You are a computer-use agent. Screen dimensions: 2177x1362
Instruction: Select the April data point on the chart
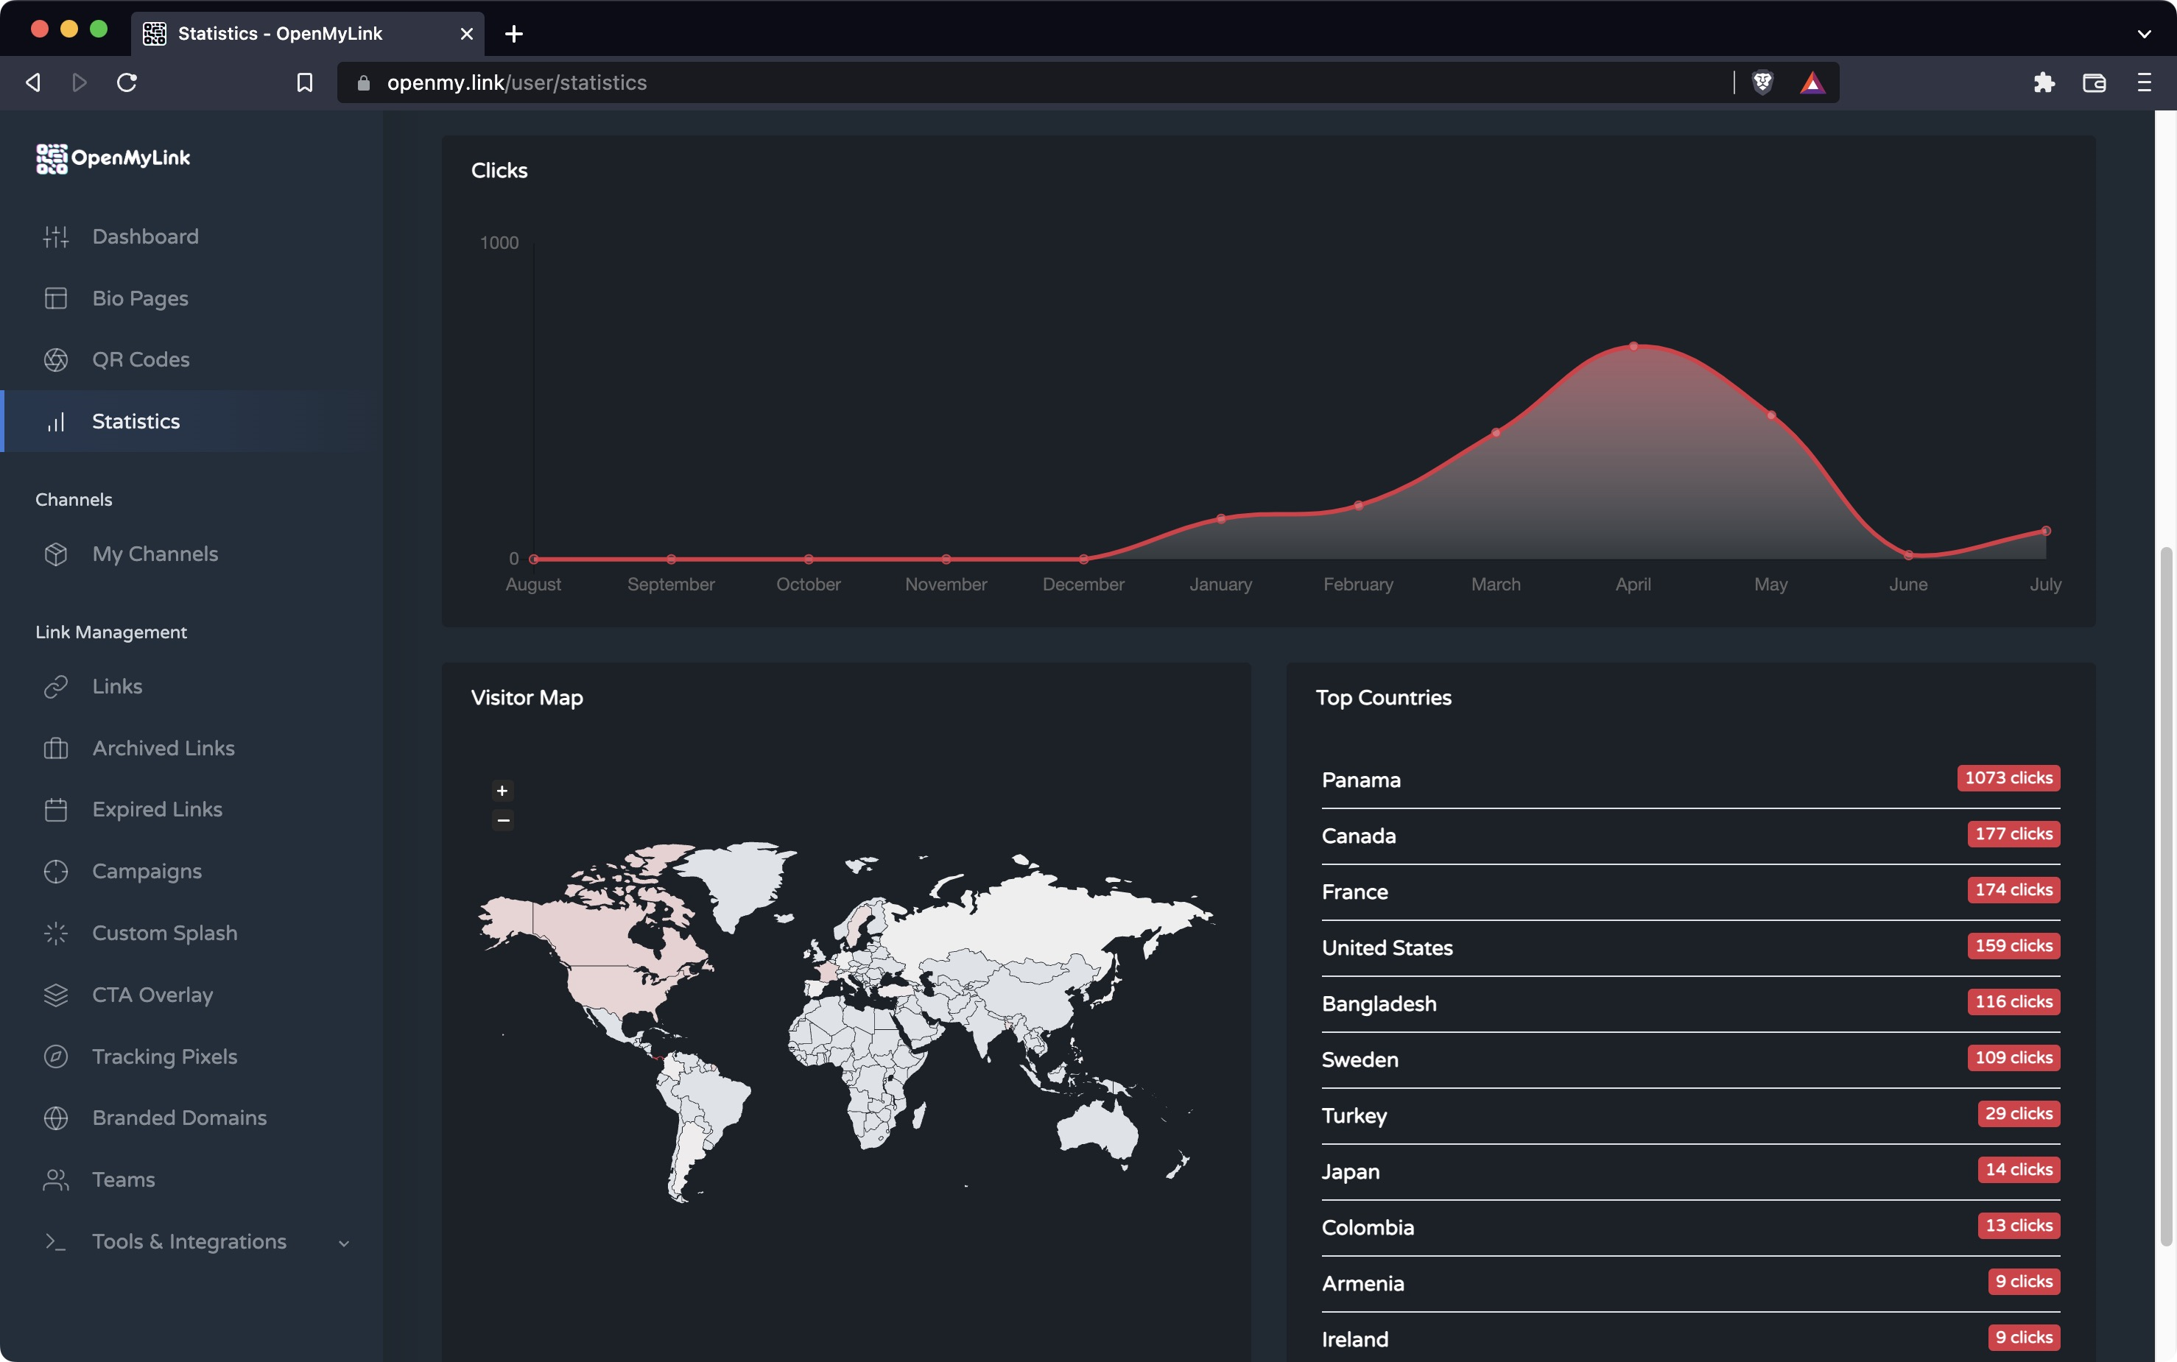click(1633, 347)
